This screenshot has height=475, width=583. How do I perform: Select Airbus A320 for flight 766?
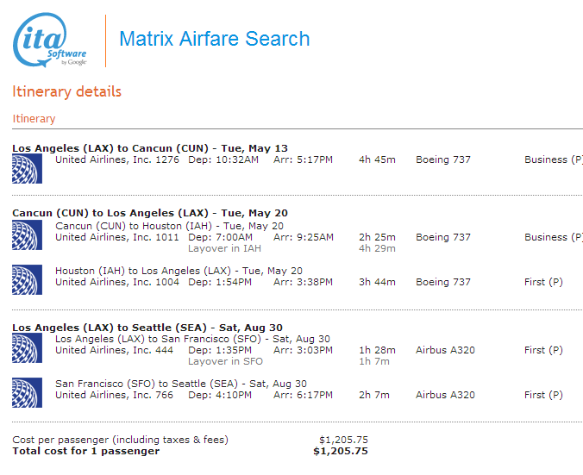tap(445, 395)
